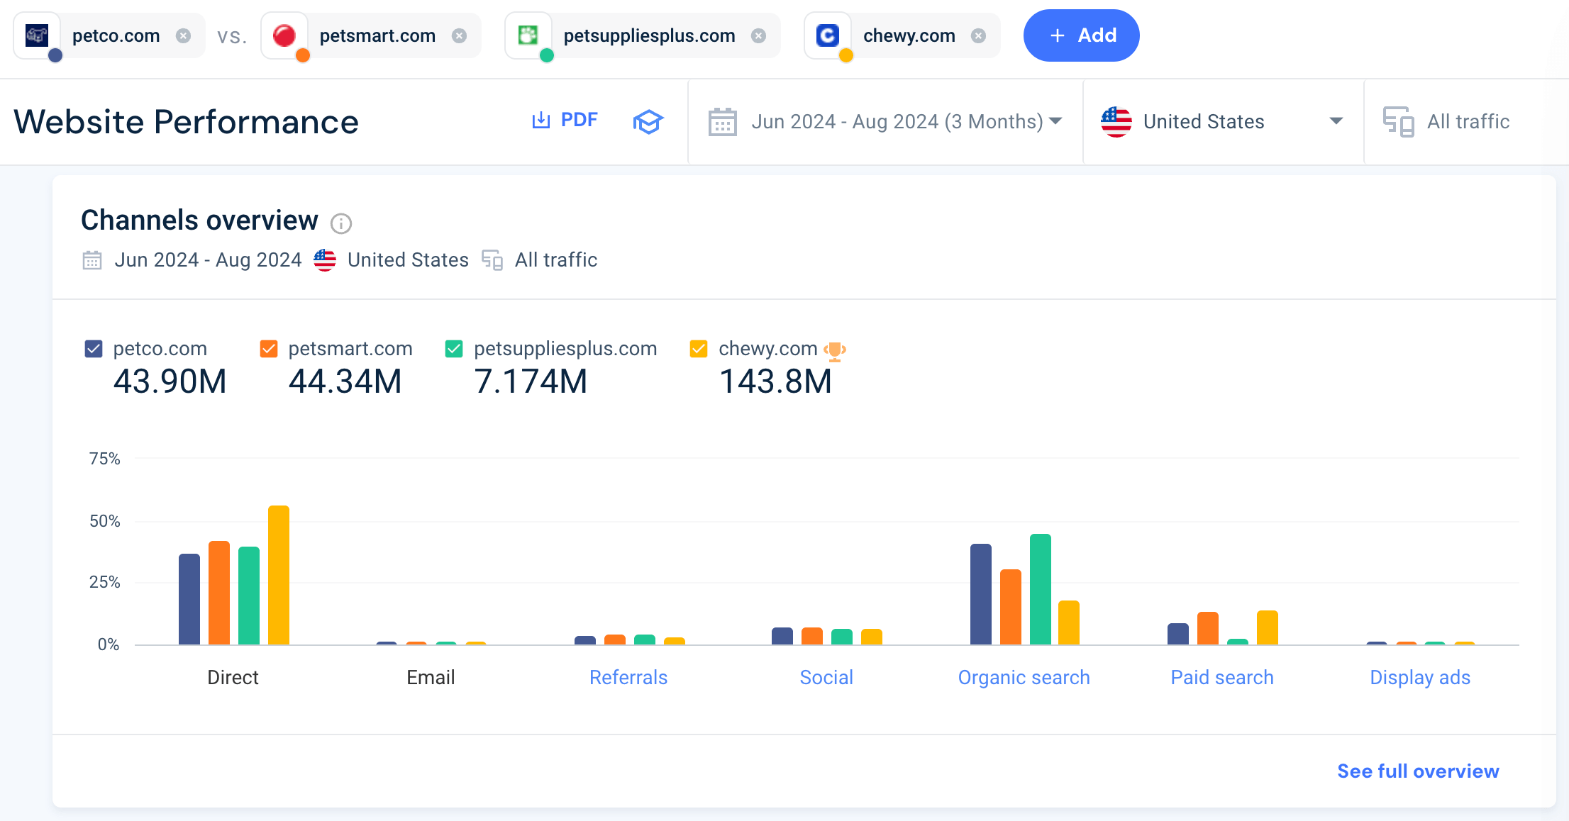
Task: Click petco.com blue Organic search bar
Action: pos(981,594)
